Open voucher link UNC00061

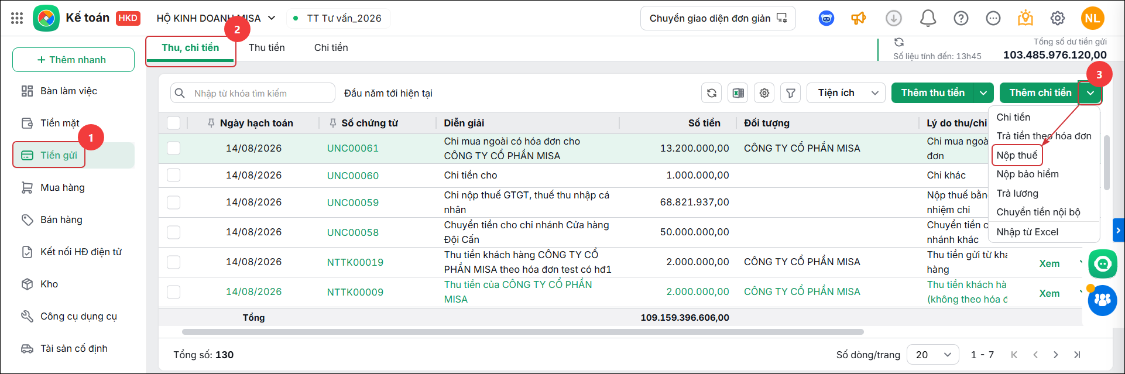[x=352, y=148]
